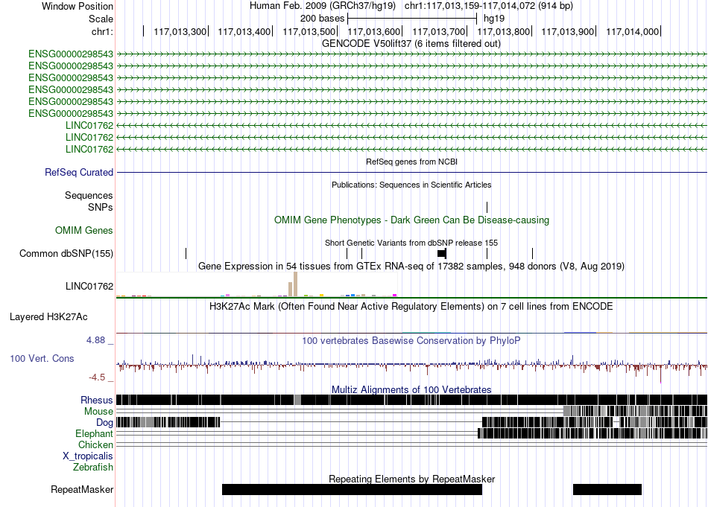Viewport: 708px width, 507px height.
Task: Click the Elephant species label
Action: coord(94,434)
